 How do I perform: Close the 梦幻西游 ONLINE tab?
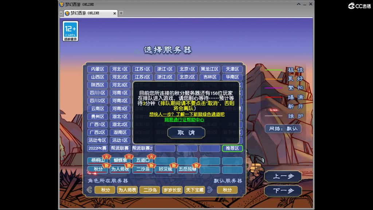tap(115, 13)
